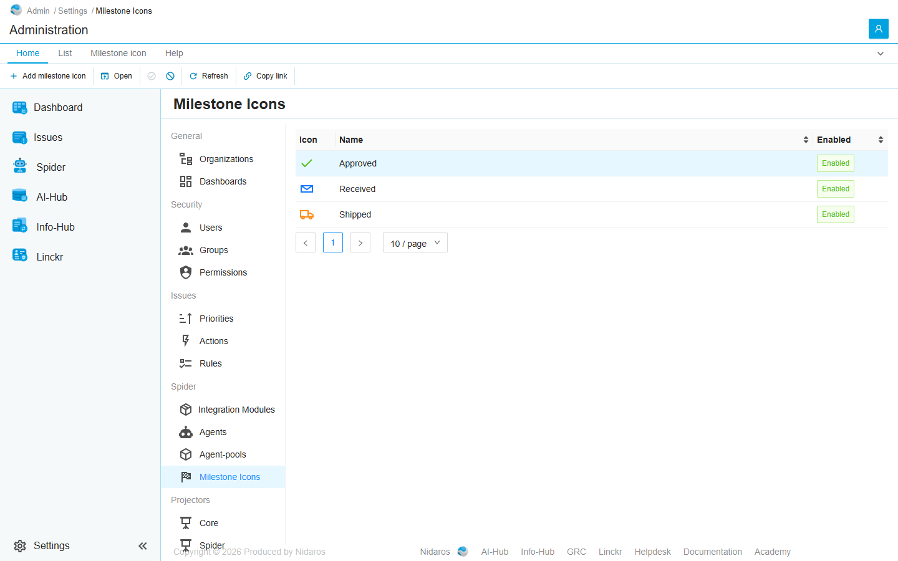Image resolution: width=898 pixels, height=561 pixels.
Task: Click the Linckr sidebar icon
Action: 20,256
